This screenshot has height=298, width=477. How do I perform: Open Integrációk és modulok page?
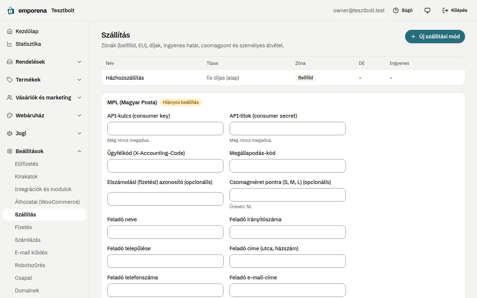(x=44, y=189)
